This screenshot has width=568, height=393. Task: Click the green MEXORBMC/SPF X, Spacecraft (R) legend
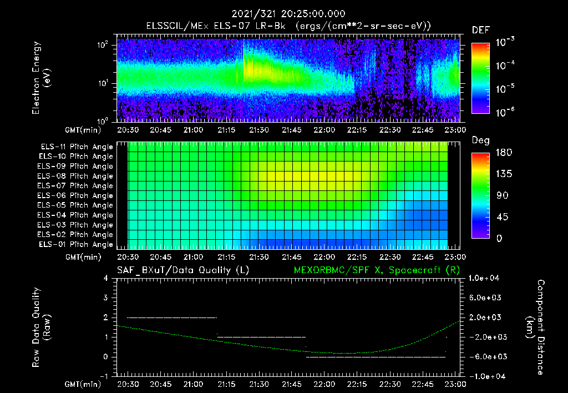pyautogui.click(x=377, y=270)
